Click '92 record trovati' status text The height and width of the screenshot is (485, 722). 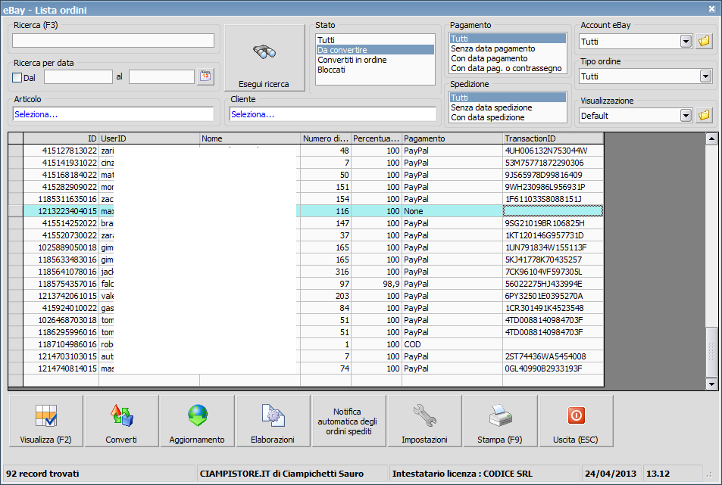tap(42, 474)
